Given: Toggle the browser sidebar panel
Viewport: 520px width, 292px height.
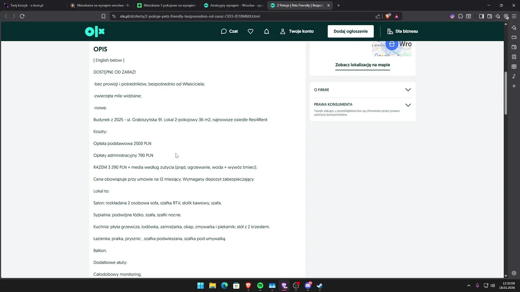Looking at the screenshot, I should [481, 16].
